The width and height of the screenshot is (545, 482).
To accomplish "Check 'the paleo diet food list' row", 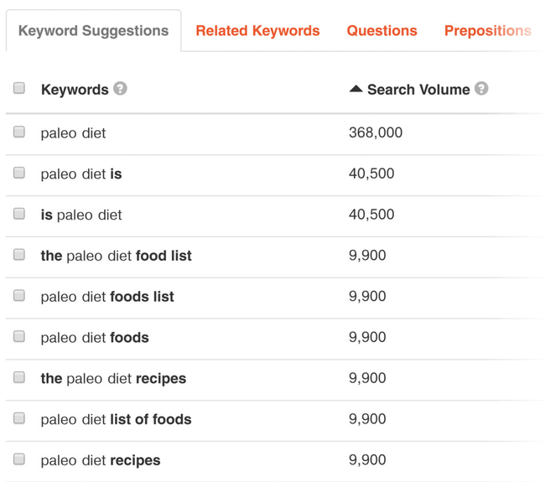I will click(x=19, y=254).
